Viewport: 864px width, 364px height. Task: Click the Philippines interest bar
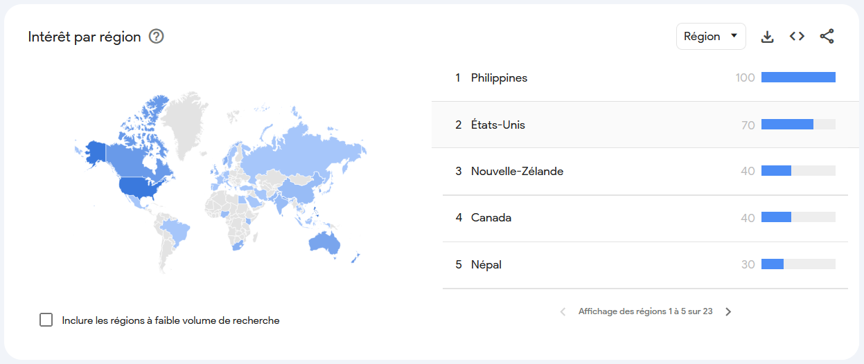[x=797, y=78]
